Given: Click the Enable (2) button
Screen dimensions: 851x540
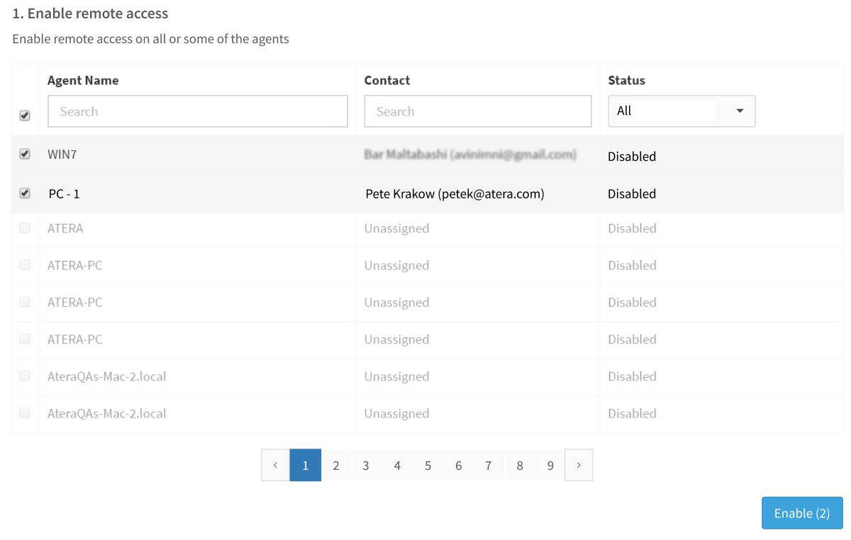Looking at the screenshot, I should [801, 513].
